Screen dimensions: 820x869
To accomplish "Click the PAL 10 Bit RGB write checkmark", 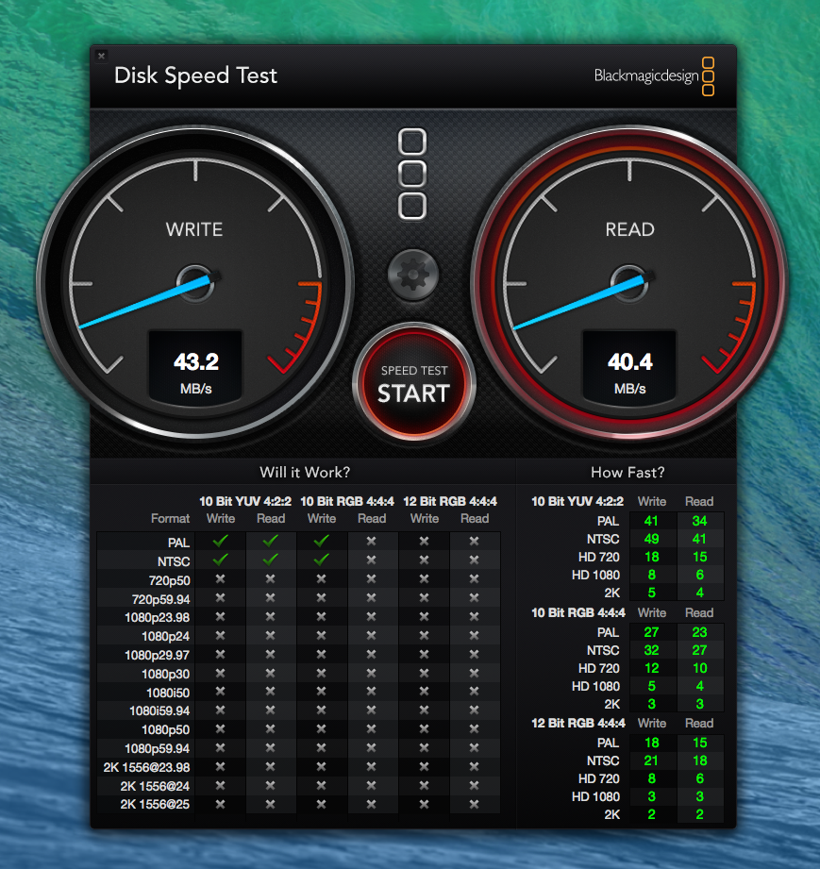I will tap(322, 541).
